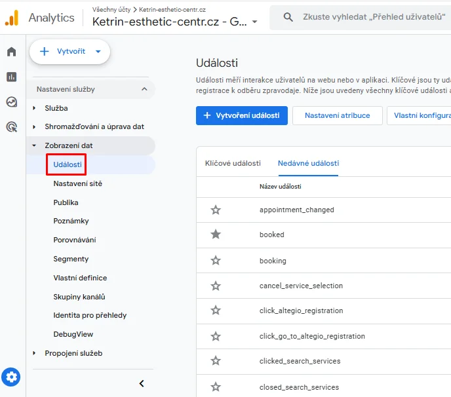The image size is (451, 397).
Task: Open the property selector dropdown arrow
Action: pos(254,22)
